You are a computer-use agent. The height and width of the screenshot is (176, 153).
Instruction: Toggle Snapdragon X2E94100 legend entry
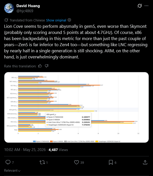point(108,141)
